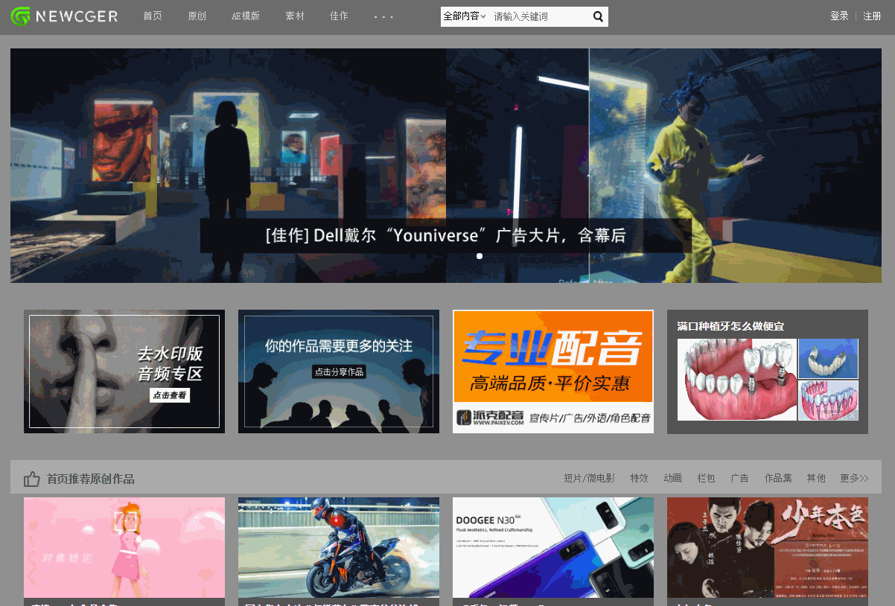This screenshot has height=606, width=895.
Task: Select the 其他 category tab
Action: pyautogui.click(x=816, y=478)
